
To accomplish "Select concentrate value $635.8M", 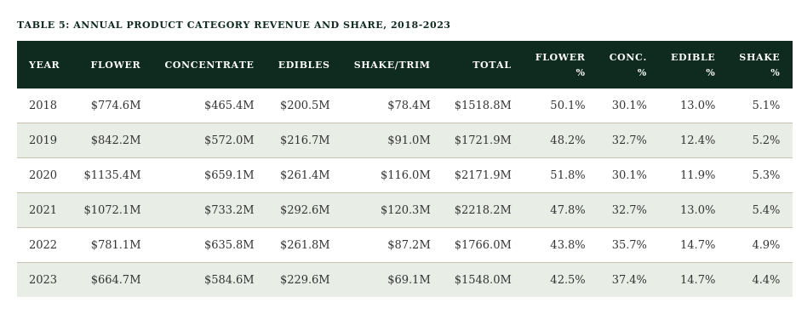I will [x=229, y=245].
